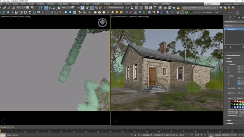Select the Select and Rotate tool
The width and height of the screenshot is (244, 137).
point(50,8)
